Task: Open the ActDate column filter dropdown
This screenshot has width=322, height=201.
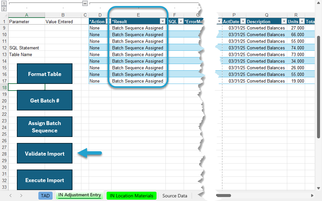Action: pyautogui.click(x=243, y=22)
